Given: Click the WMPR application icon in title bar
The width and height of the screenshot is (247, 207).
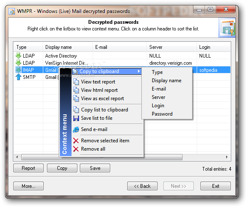Looking at the screenshot, I should [x=12, y=11].
